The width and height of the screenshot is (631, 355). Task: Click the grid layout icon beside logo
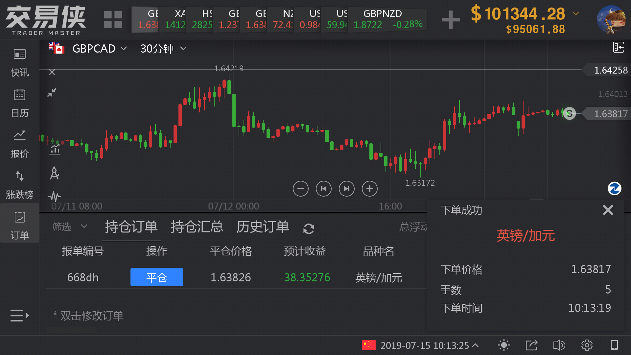[x=113, y=20]
